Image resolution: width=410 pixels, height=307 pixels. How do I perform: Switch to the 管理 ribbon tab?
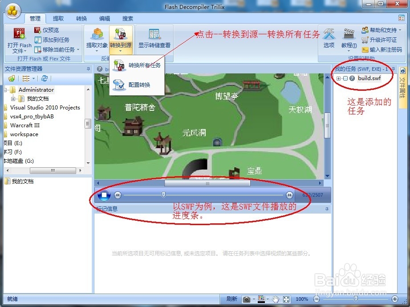pyautogui.click(x=35, y=19)
